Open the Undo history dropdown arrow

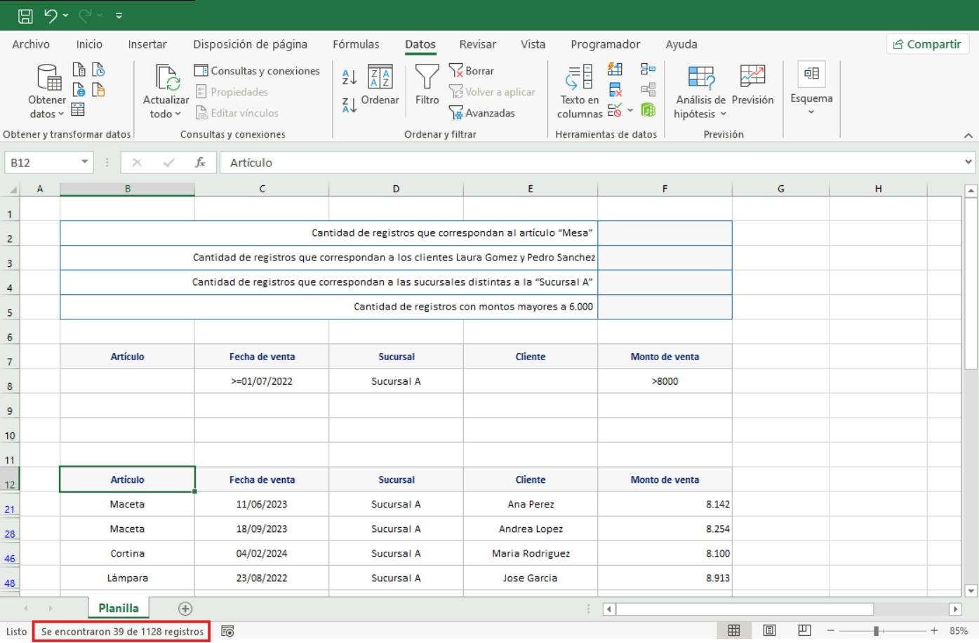click(x=65, y=15)
